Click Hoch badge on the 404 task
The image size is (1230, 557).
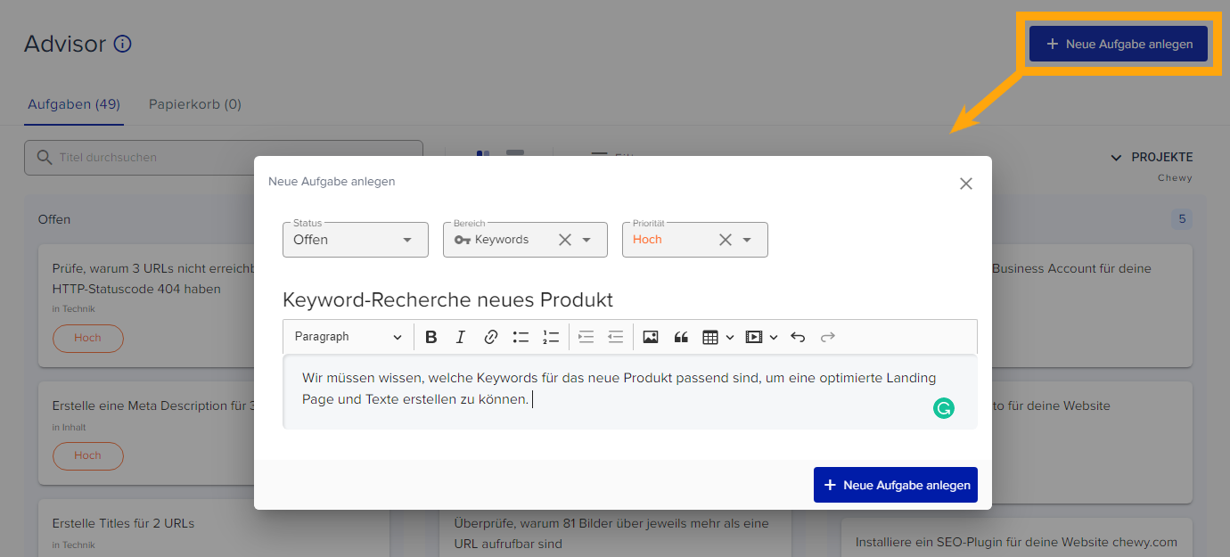(x=88, y=338)
